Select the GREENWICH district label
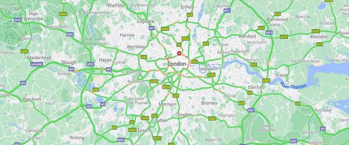Screen dimensions: 349x145 click(209, 70)
